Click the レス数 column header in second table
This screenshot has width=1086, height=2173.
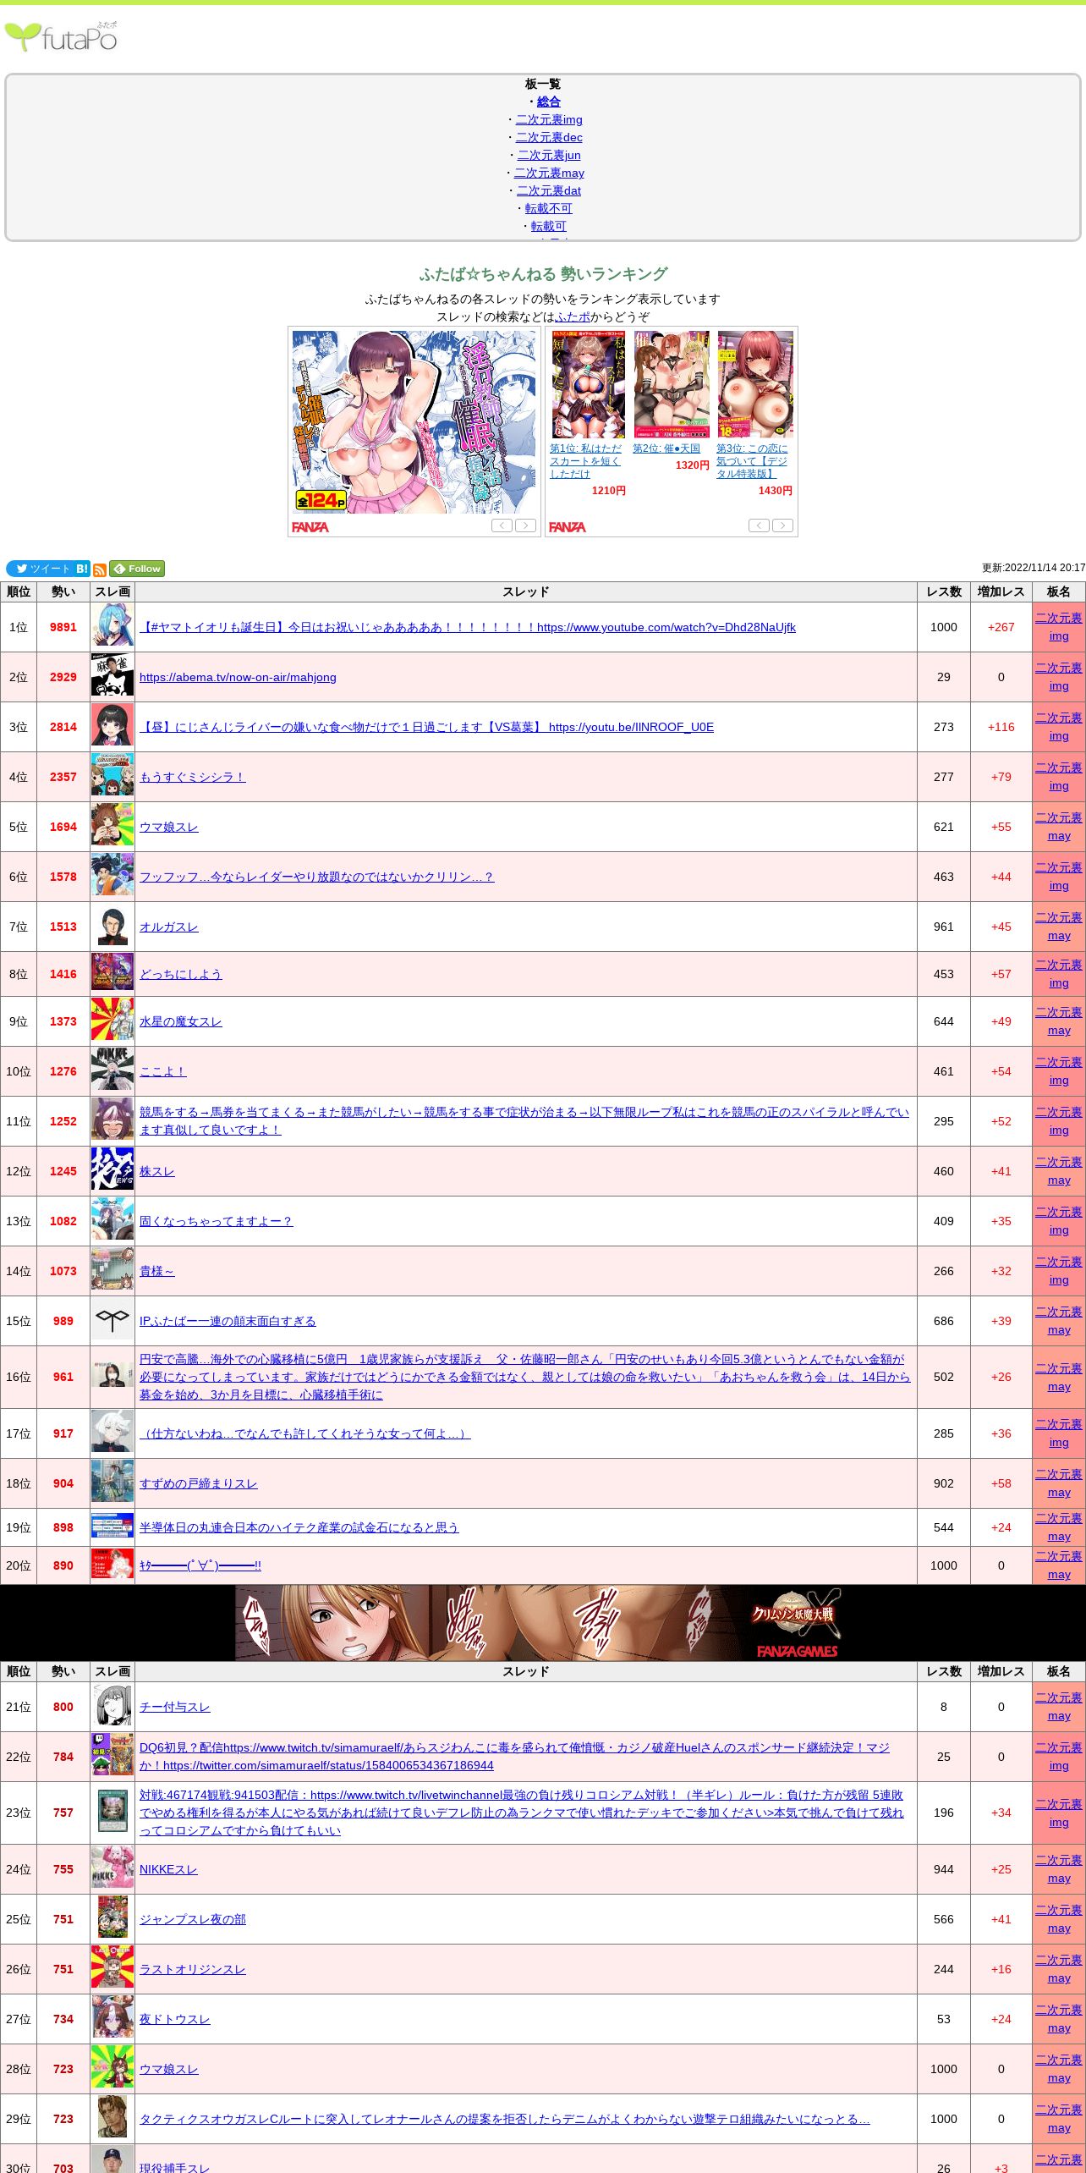[944, 1671]
